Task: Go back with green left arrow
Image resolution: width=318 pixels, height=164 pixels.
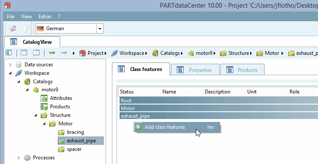Action: pos(52,53)
